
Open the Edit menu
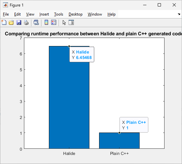17,14
